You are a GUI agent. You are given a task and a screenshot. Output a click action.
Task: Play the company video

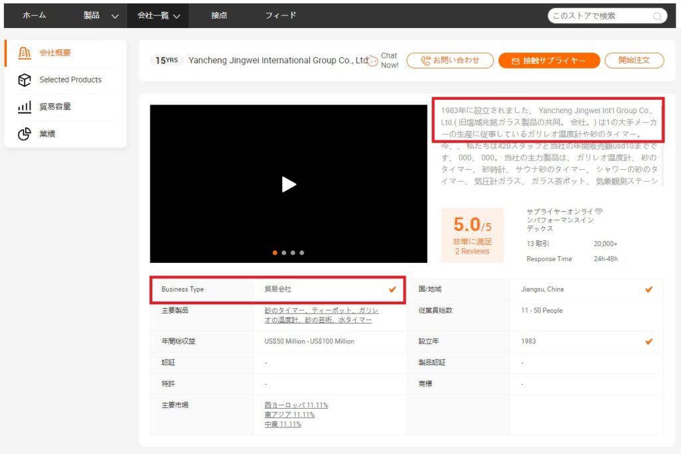click(289, 184)
